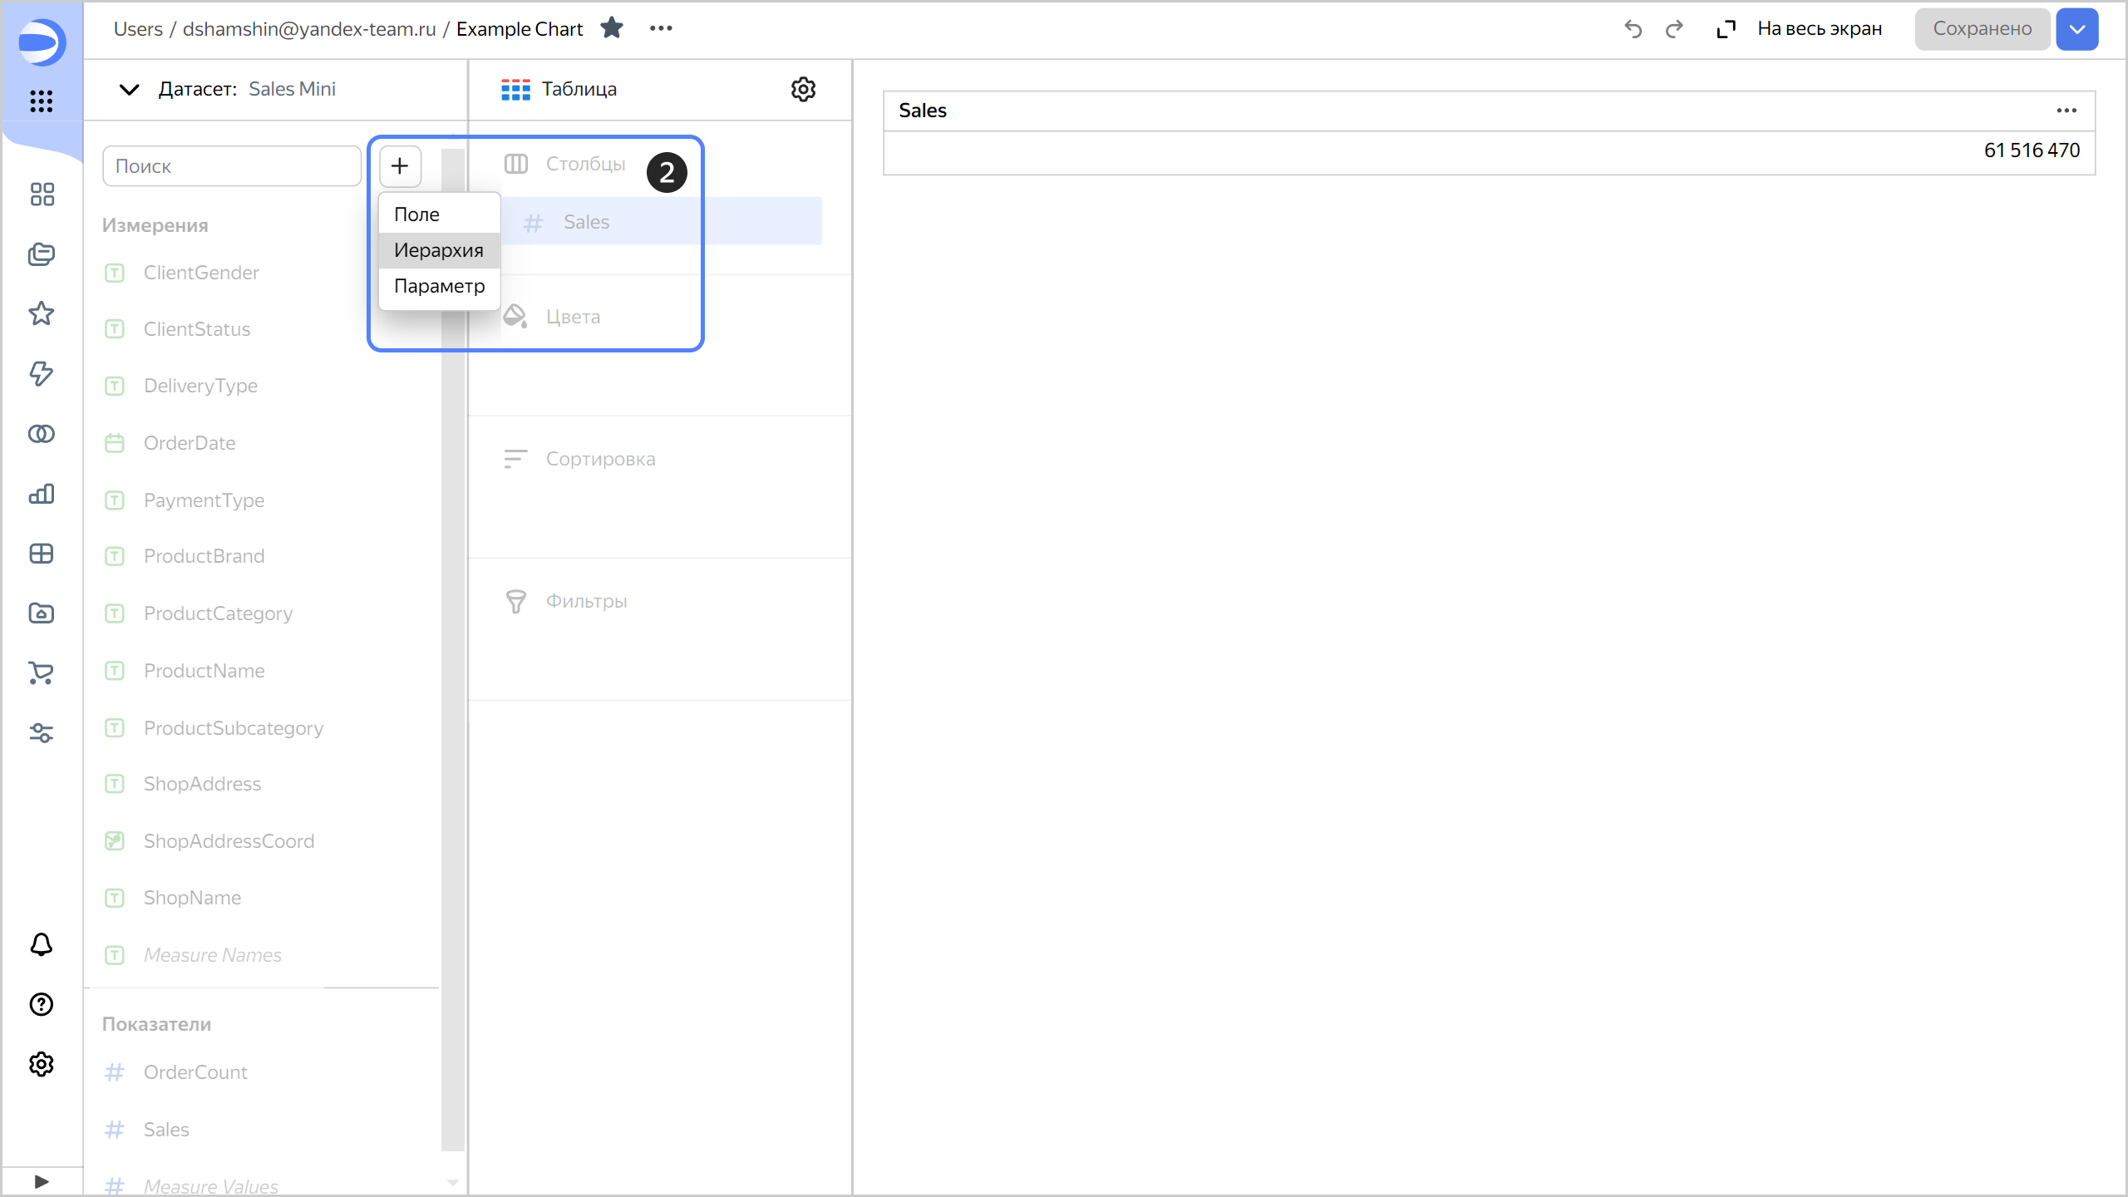Open the notifications bell in sidebar

tap(41, 944)
